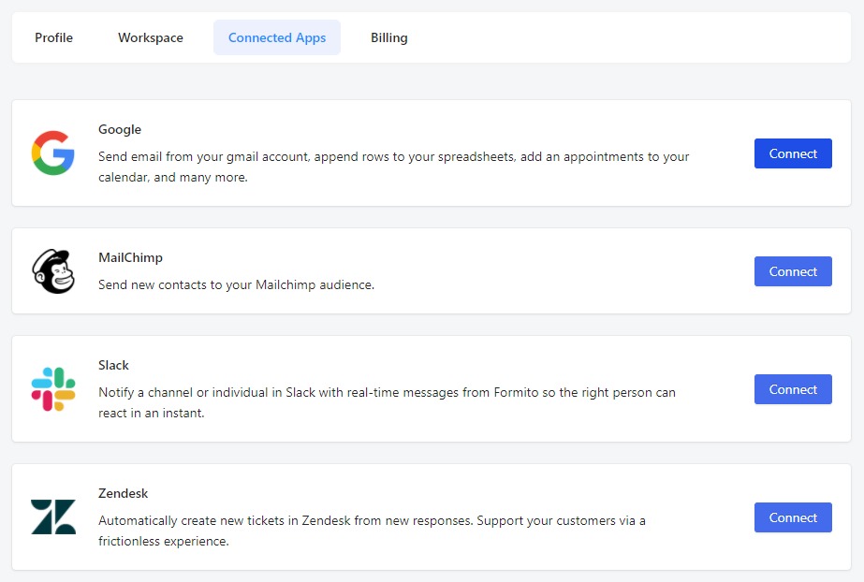Click the Slack description text
This screenshot has height=582, width=864.
tap(387, 400)
